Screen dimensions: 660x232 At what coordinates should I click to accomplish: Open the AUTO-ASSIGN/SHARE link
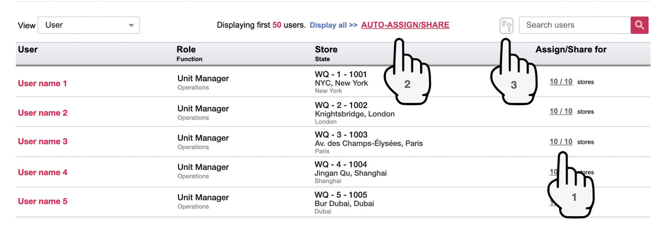coord(405,25)
